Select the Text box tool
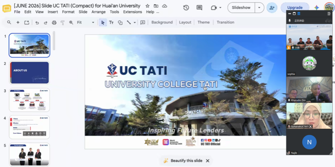Screen dimensions: 335x167 point(111,23)
